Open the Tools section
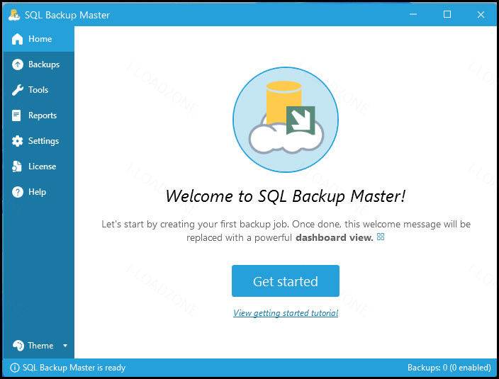The width and height of the screenshot is (499, 379). point(38,90)
